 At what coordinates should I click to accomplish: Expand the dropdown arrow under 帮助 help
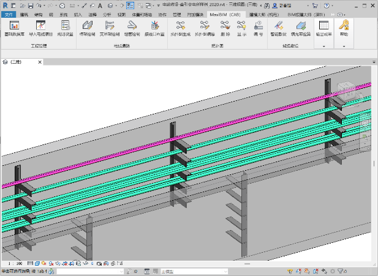tap(344, 46)
